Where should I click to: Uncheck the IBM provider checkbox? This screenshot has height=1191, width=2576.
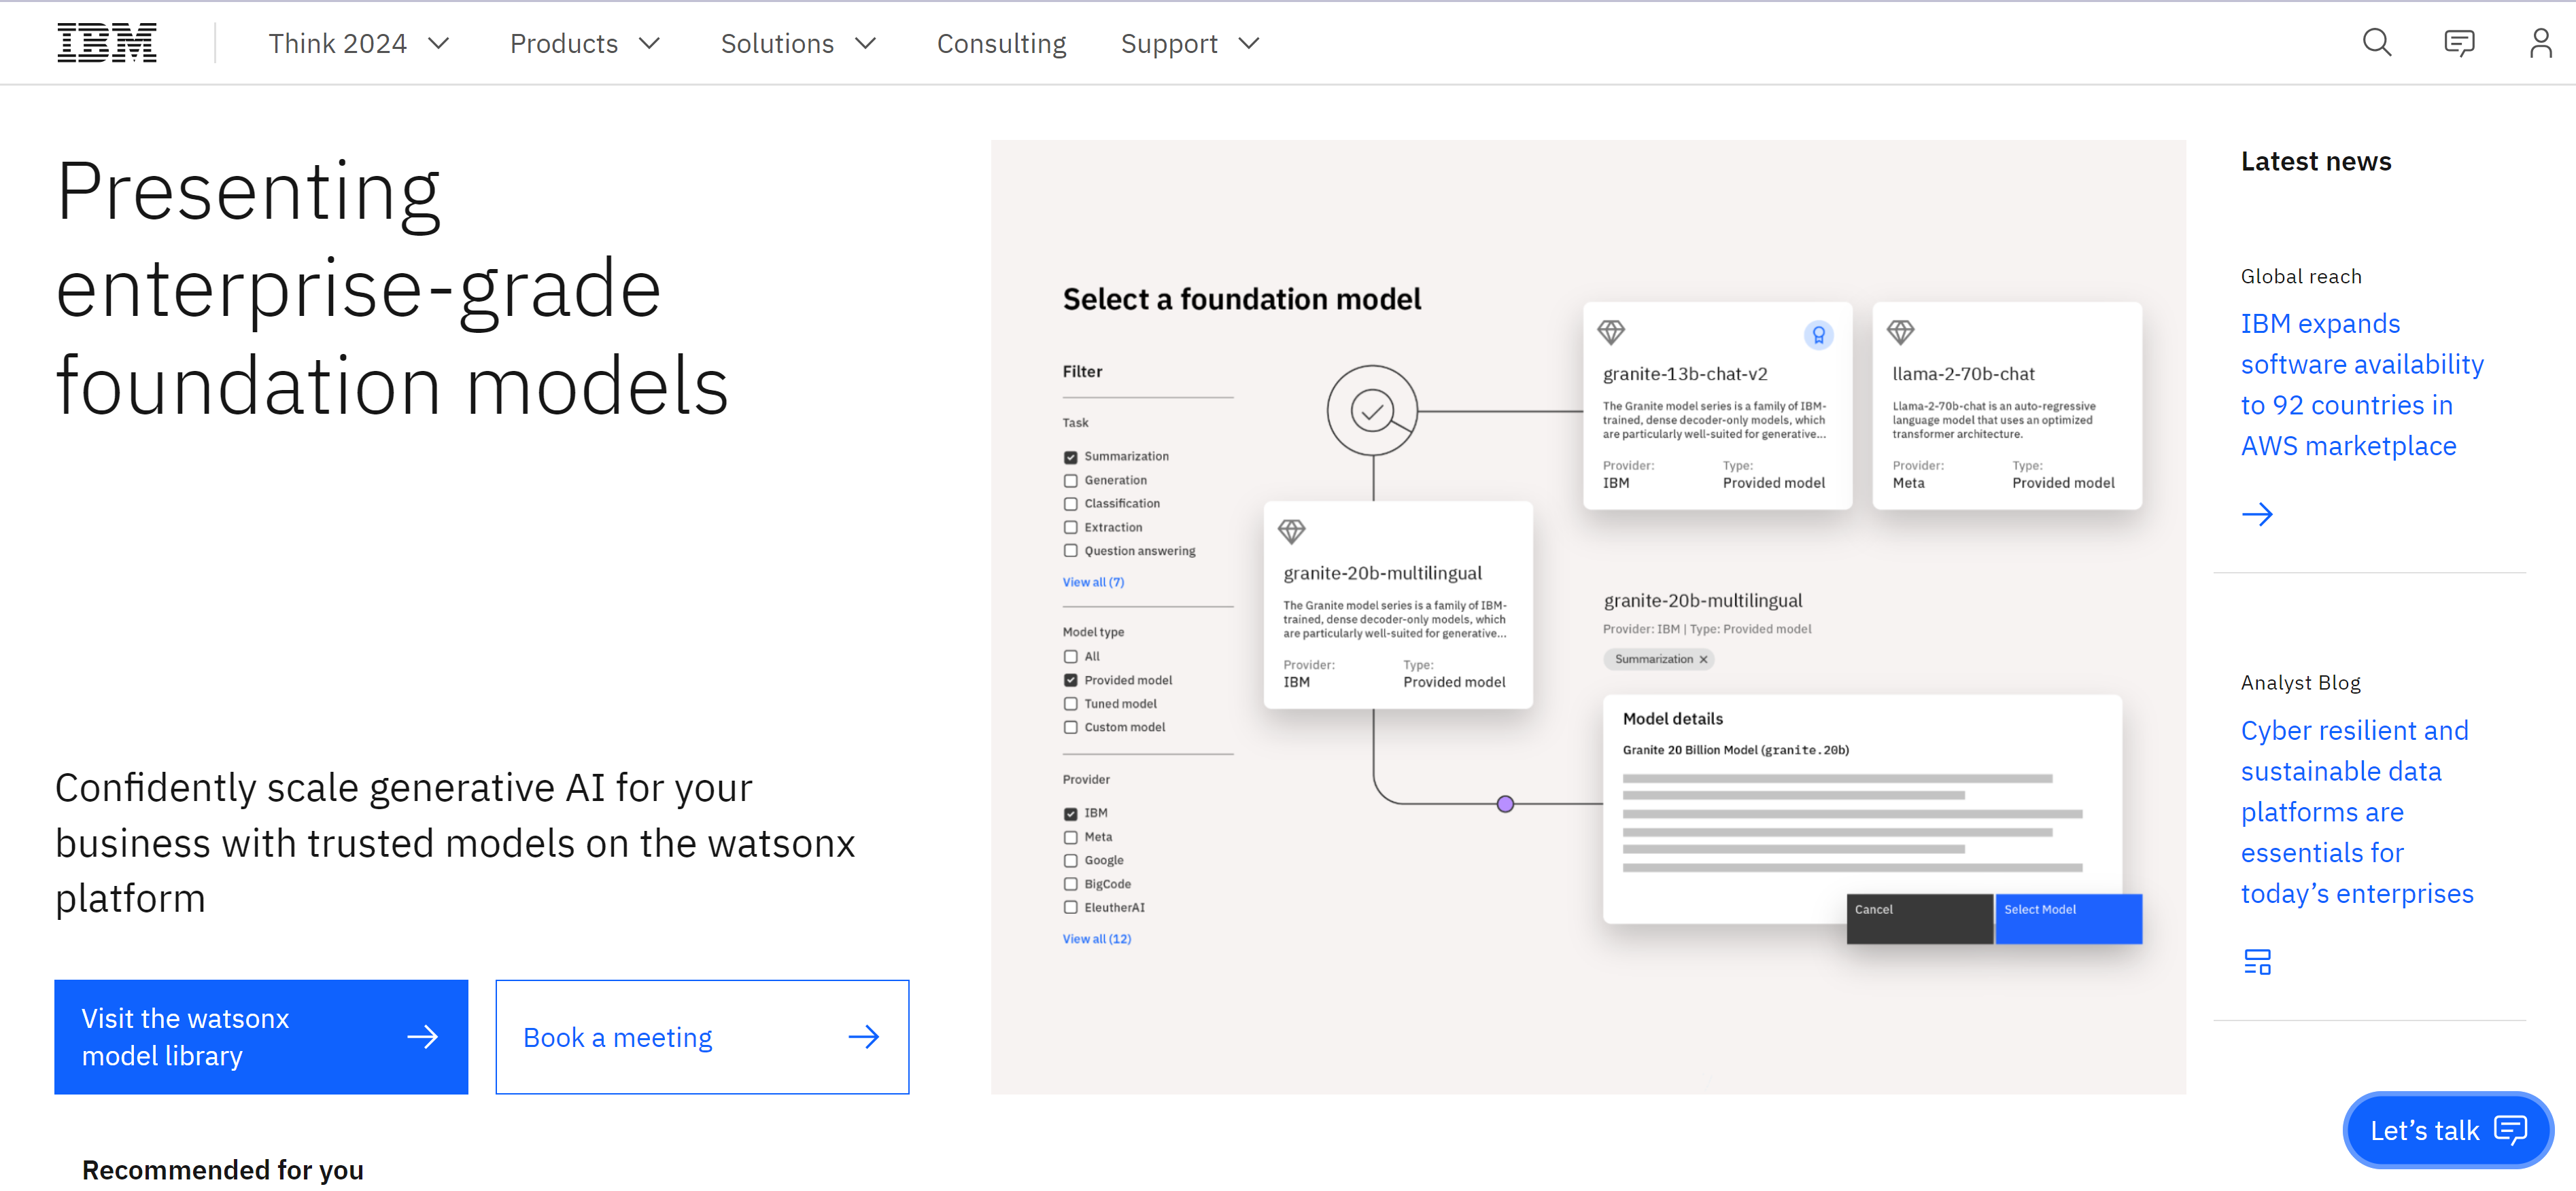tap(1070, 813)
